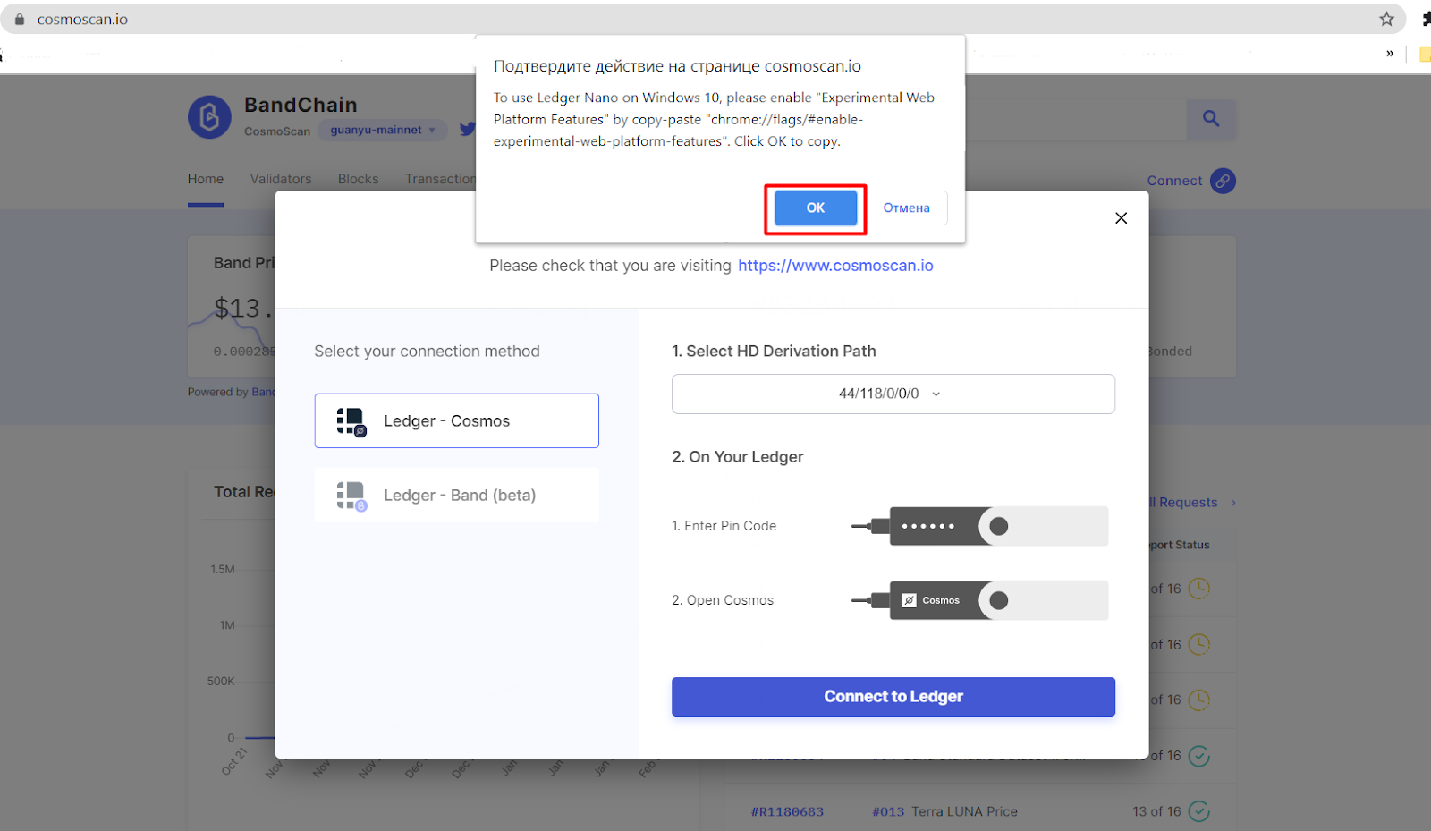Click the Отмена cancel button in the dialog

(907, 208)
